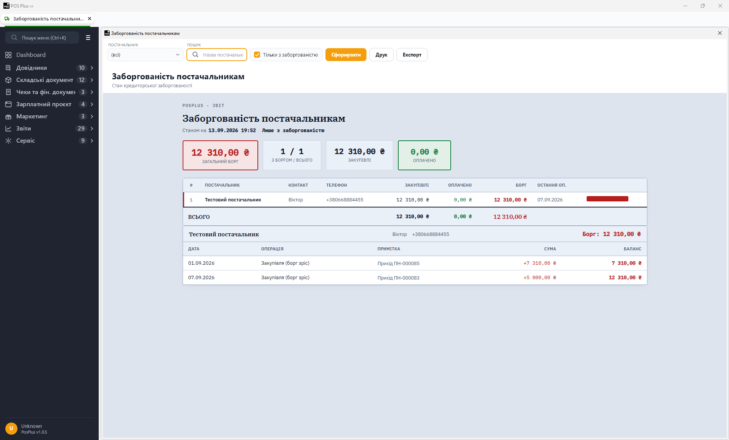Click the magnifier icon in the menu search
The image size is (729, 440).
point(14,38)
